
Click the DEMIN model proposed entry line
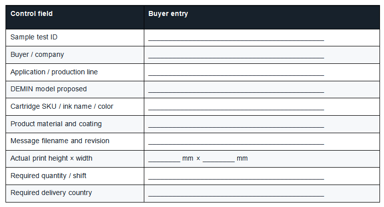236,90
